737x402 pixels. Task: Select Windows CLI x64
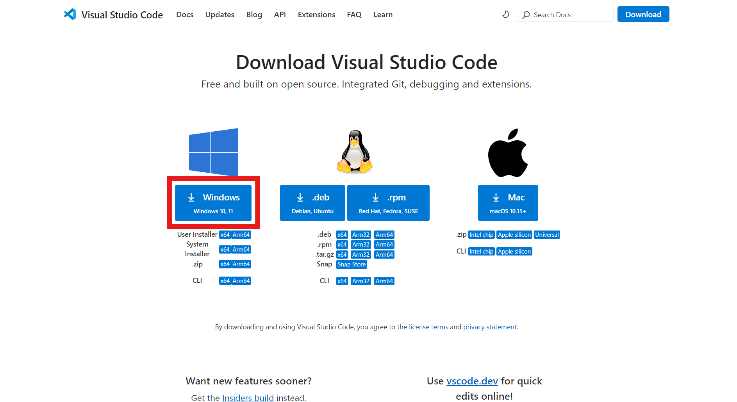pos(225,281)
